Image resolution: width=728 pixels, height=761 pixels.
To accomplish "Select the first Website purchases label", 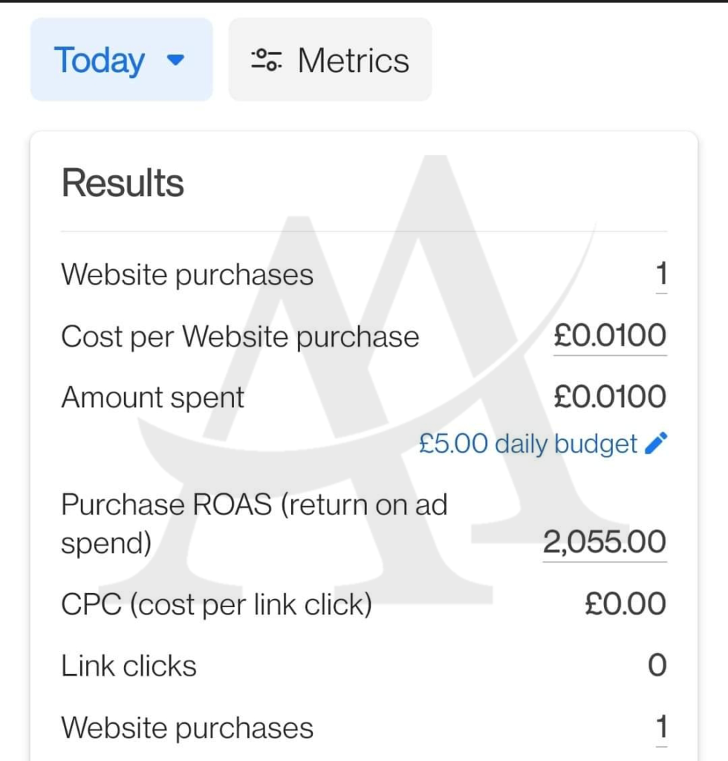I will coord(187,275).
